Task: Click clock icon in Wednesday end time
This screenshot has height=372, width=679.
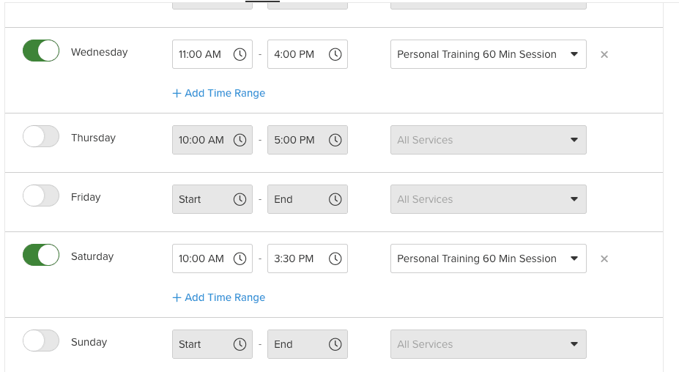Action: click(335, 54)
